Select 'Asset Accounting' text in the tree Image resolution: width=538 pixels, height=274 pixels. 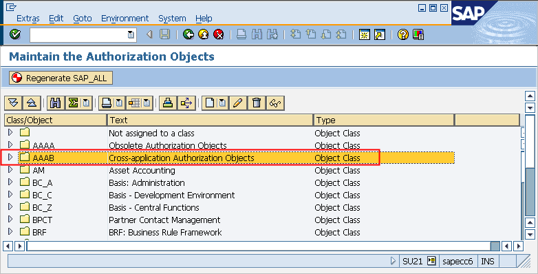(142, 170)
